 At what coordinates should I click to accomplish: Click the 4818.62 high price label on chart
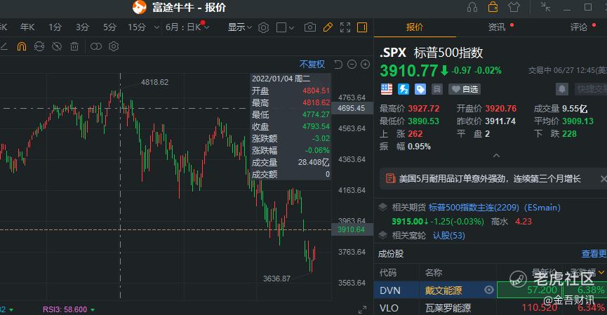(x=155, y=82)
